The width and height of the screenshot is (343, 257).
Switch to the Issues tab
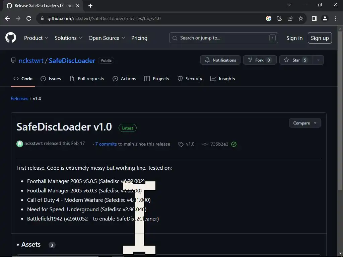51,79
